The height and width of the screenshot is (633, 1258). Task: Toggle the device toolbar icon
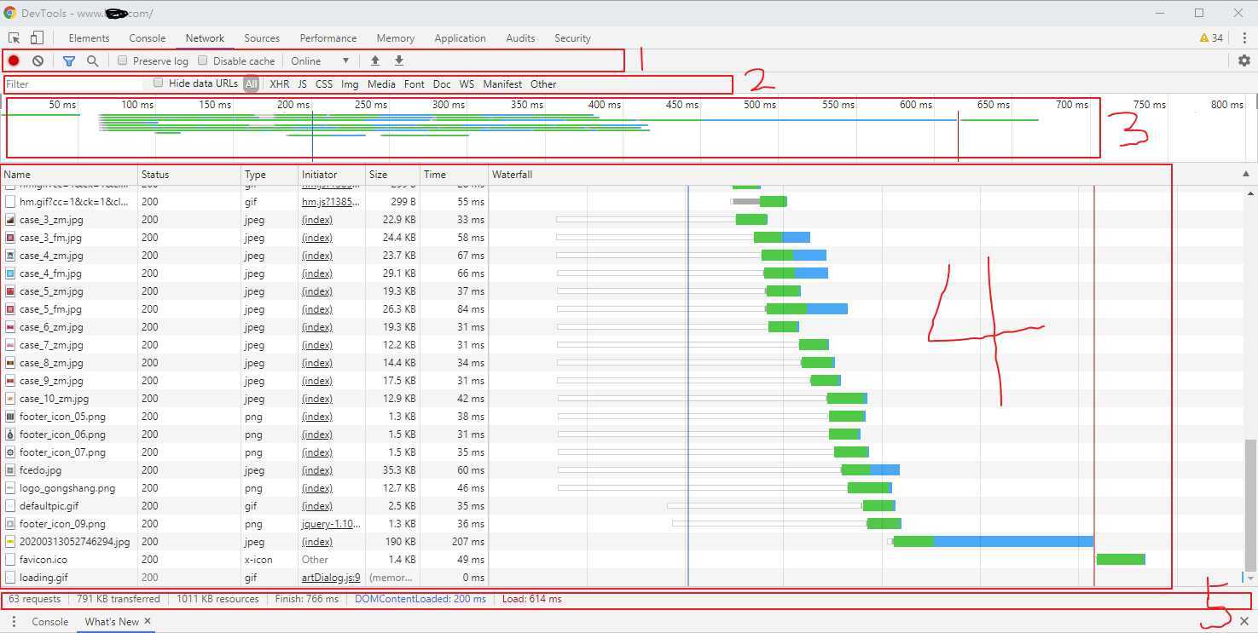pyautogui.click(x=37, y=37)
